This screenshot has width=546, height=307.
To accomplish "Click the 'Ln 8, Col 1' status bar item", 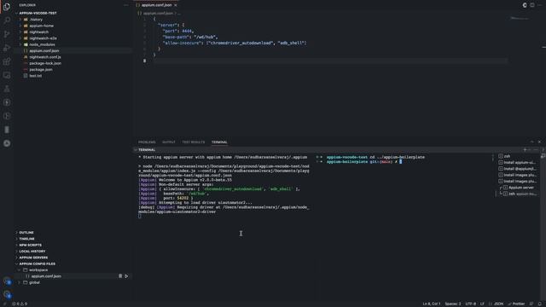I will [432, 304].
